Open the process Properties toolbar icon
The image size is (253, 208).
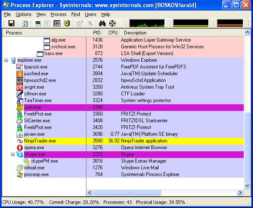click(79, 24)
